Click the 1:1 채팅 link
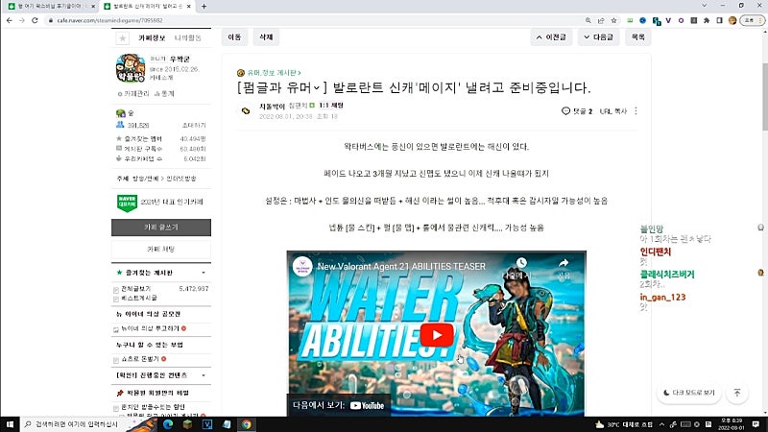 click(331, 106)
